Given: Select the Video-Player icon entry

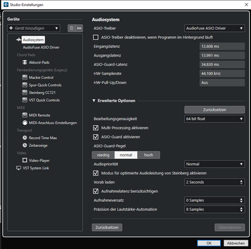Looking at the screenshot, I should 25,161.
